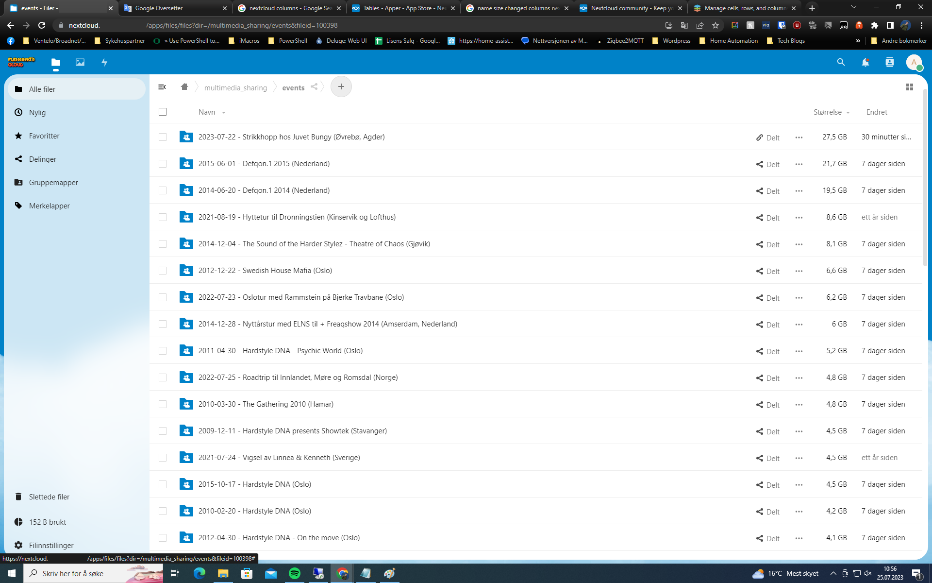
Task: Select checkbox for Defqon.1 2015 folder
Action: pos(163,164)
